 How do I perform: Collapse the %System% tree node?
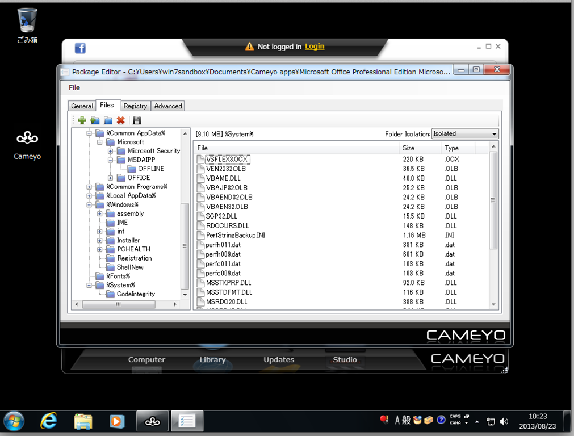[89, 285]
